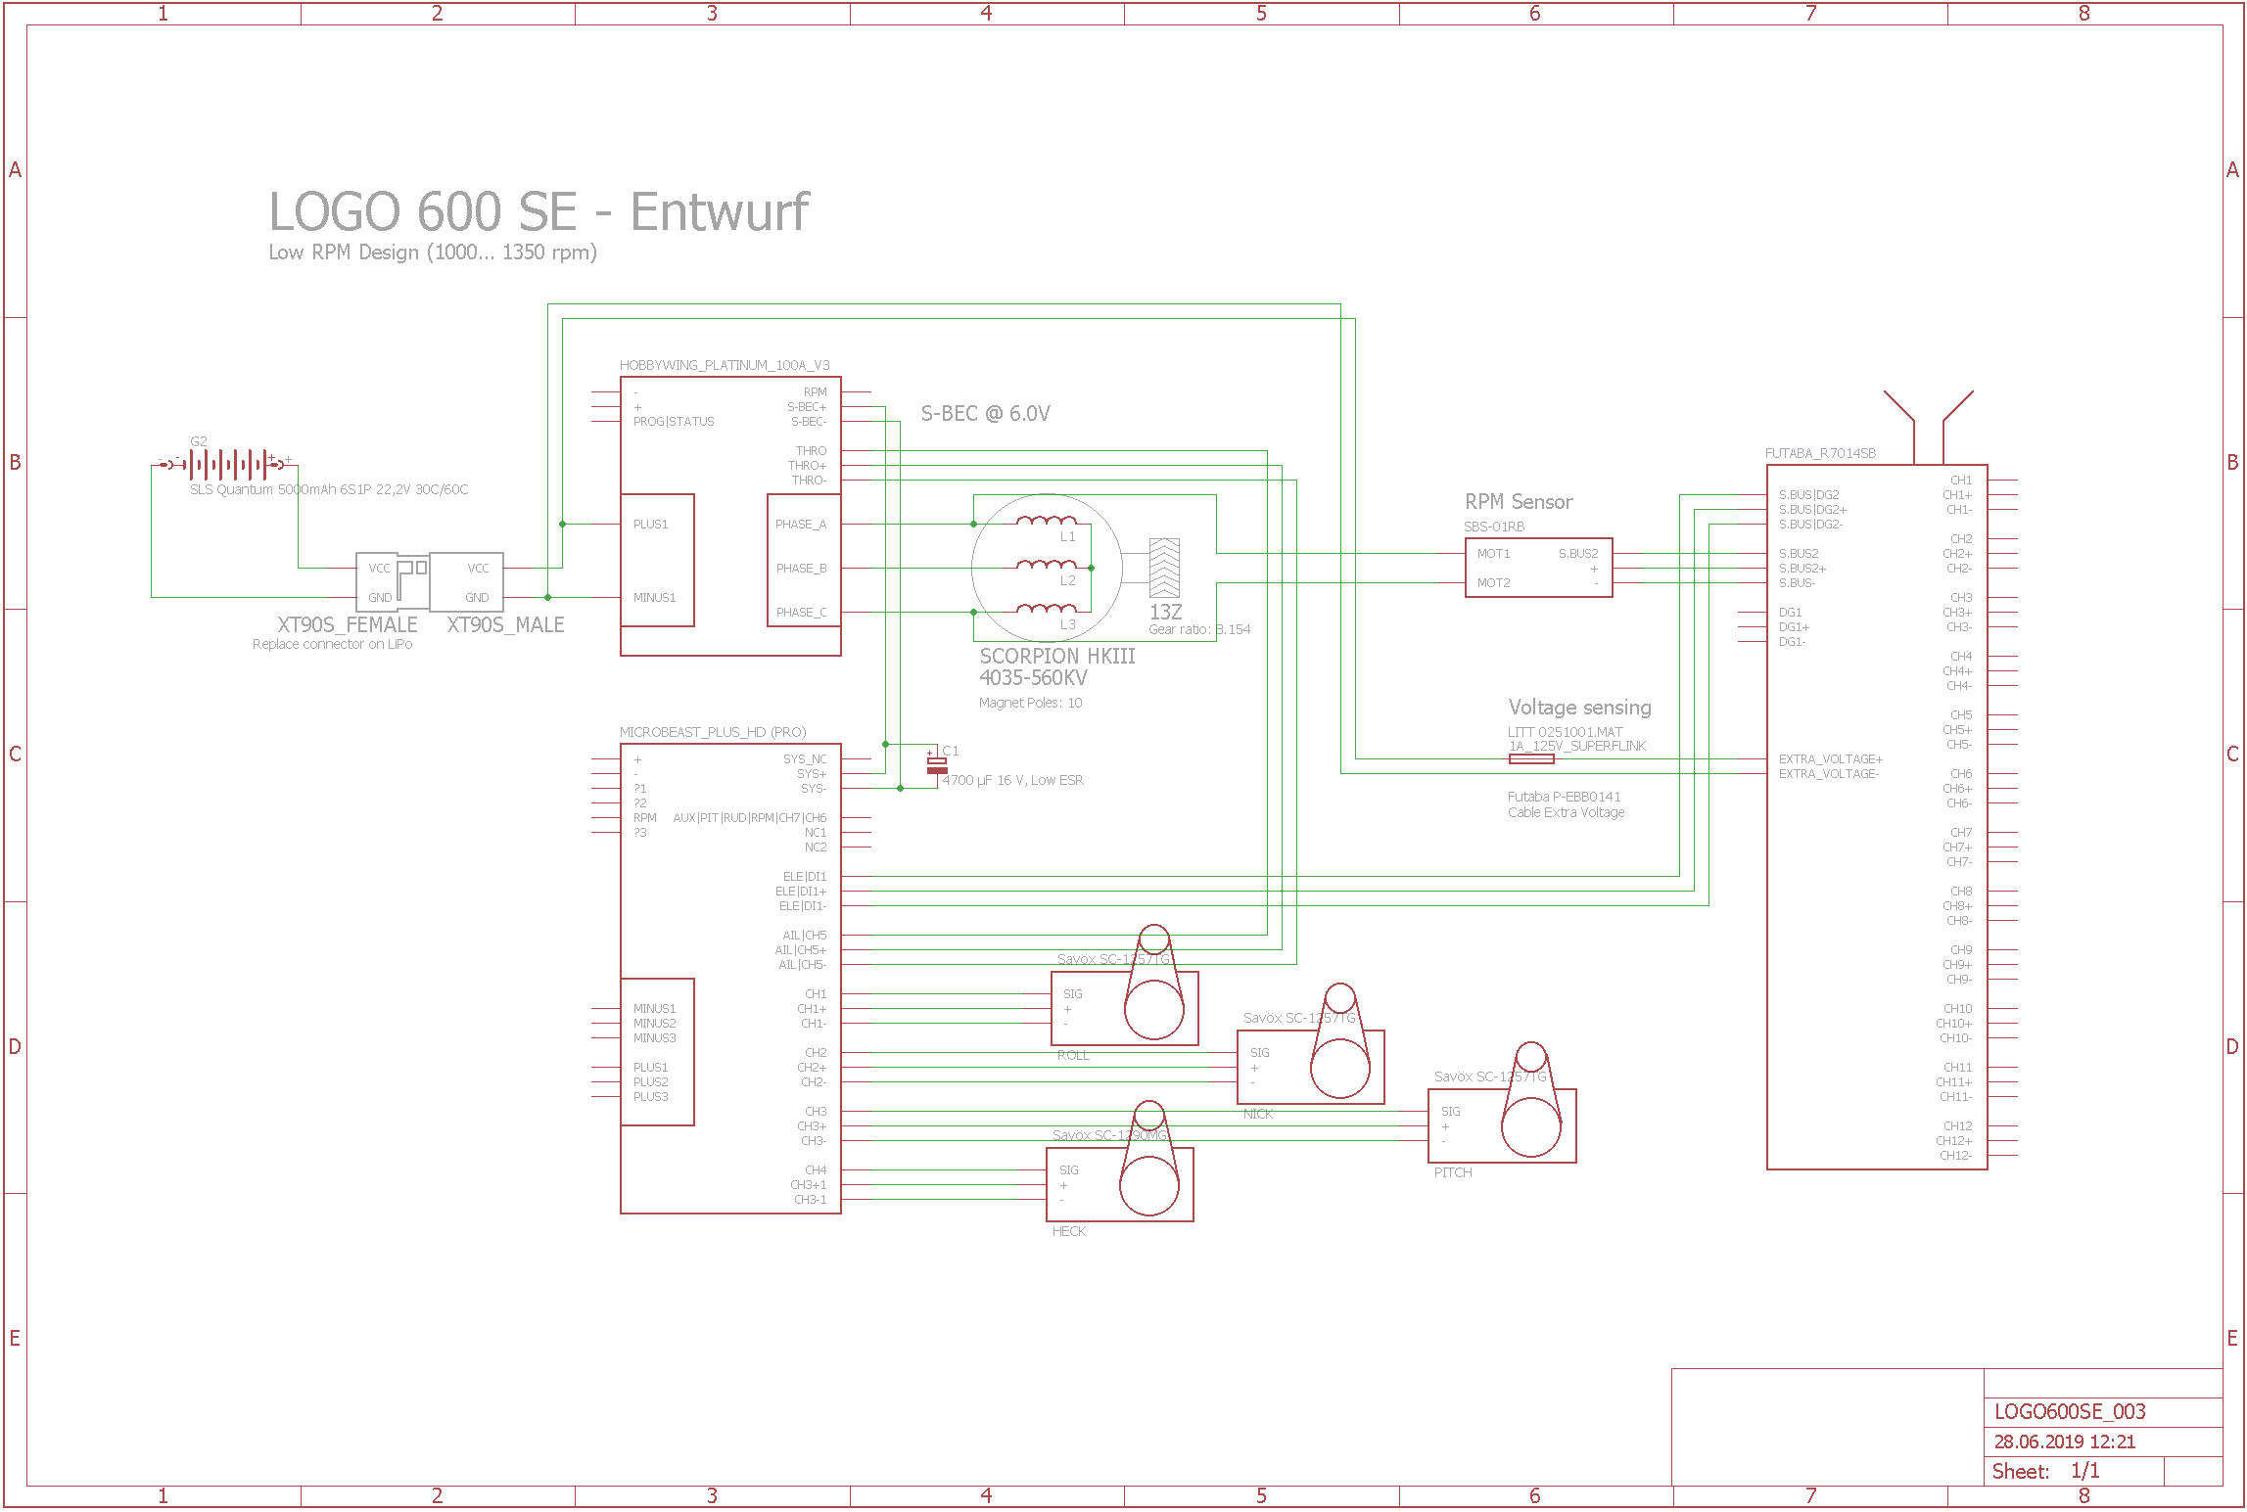
Task: Select the XT90S_MALE connector block
Action: tap(467, 581)
